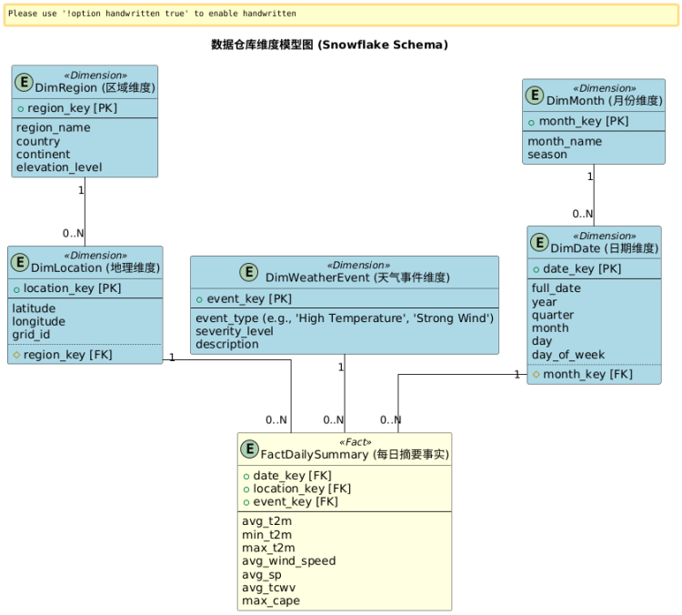This screenshot has height=615, width=682.
Task: Click the 0..N label below DimMonth
Action: (x=583, y=214)
